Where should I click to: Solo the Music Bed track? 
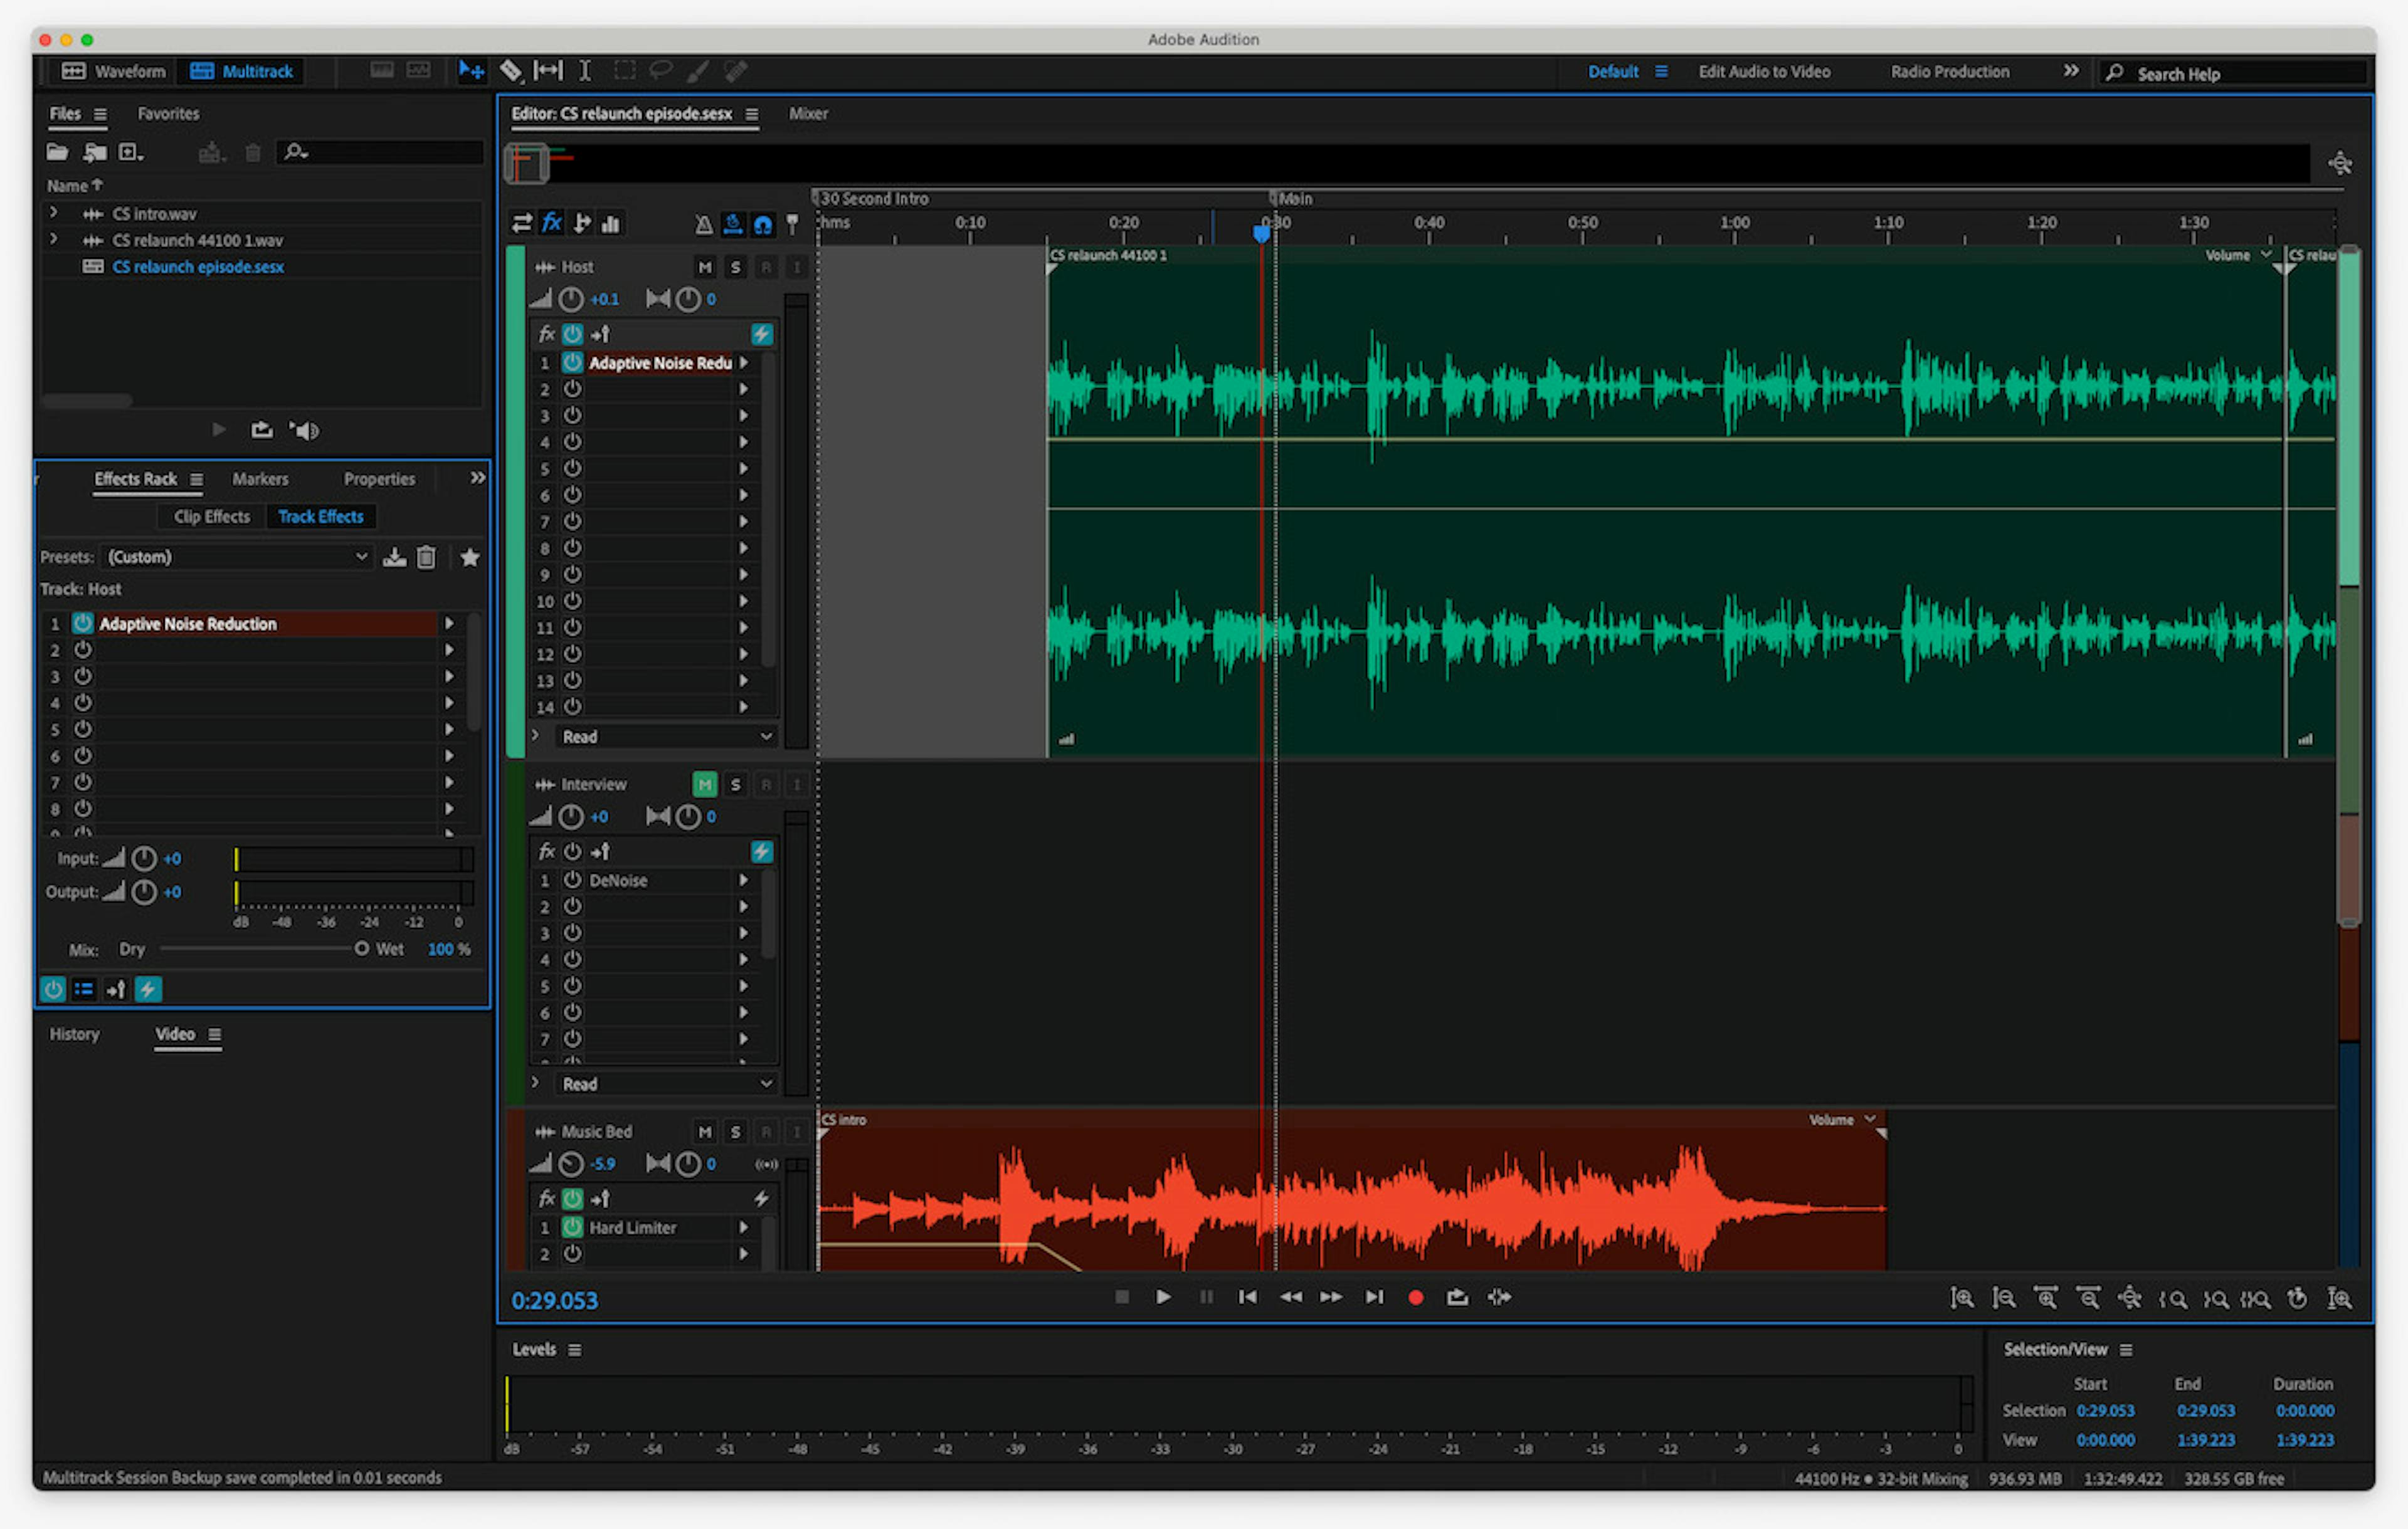click(x=735, y=1131)
